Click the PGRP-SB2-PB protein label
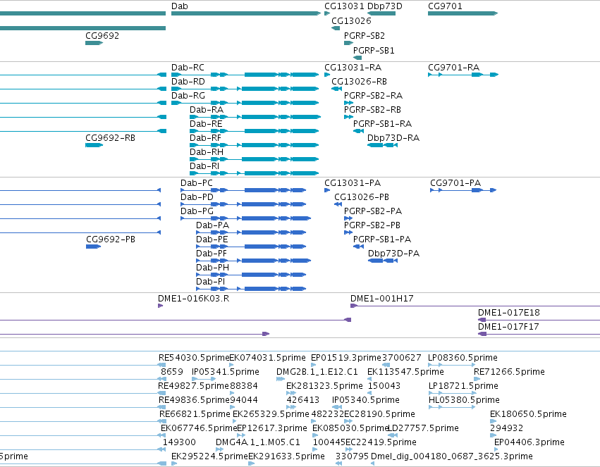Screen dimensions: 600x467 pos(372,225)
